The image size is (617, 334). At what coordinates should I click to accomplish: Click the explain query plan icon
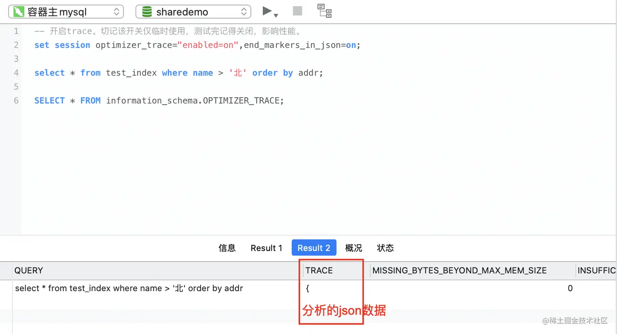pos(325,11)
